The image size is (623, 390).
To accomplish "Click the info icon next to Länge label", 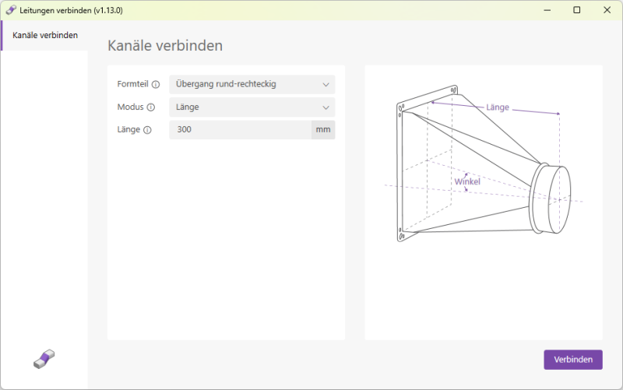I will (147, 130).
